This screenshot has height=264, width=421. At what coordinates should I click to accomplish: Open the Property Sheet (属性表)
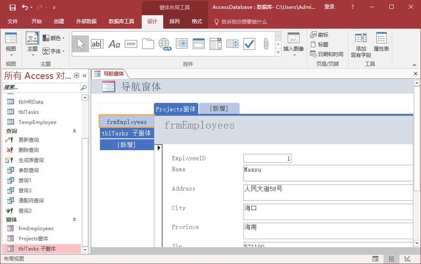pyautogui.click(x=381, y=42)
